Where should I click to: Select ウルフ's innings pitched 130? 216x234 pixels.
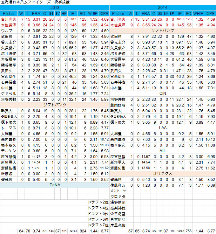tap(73, 31)
